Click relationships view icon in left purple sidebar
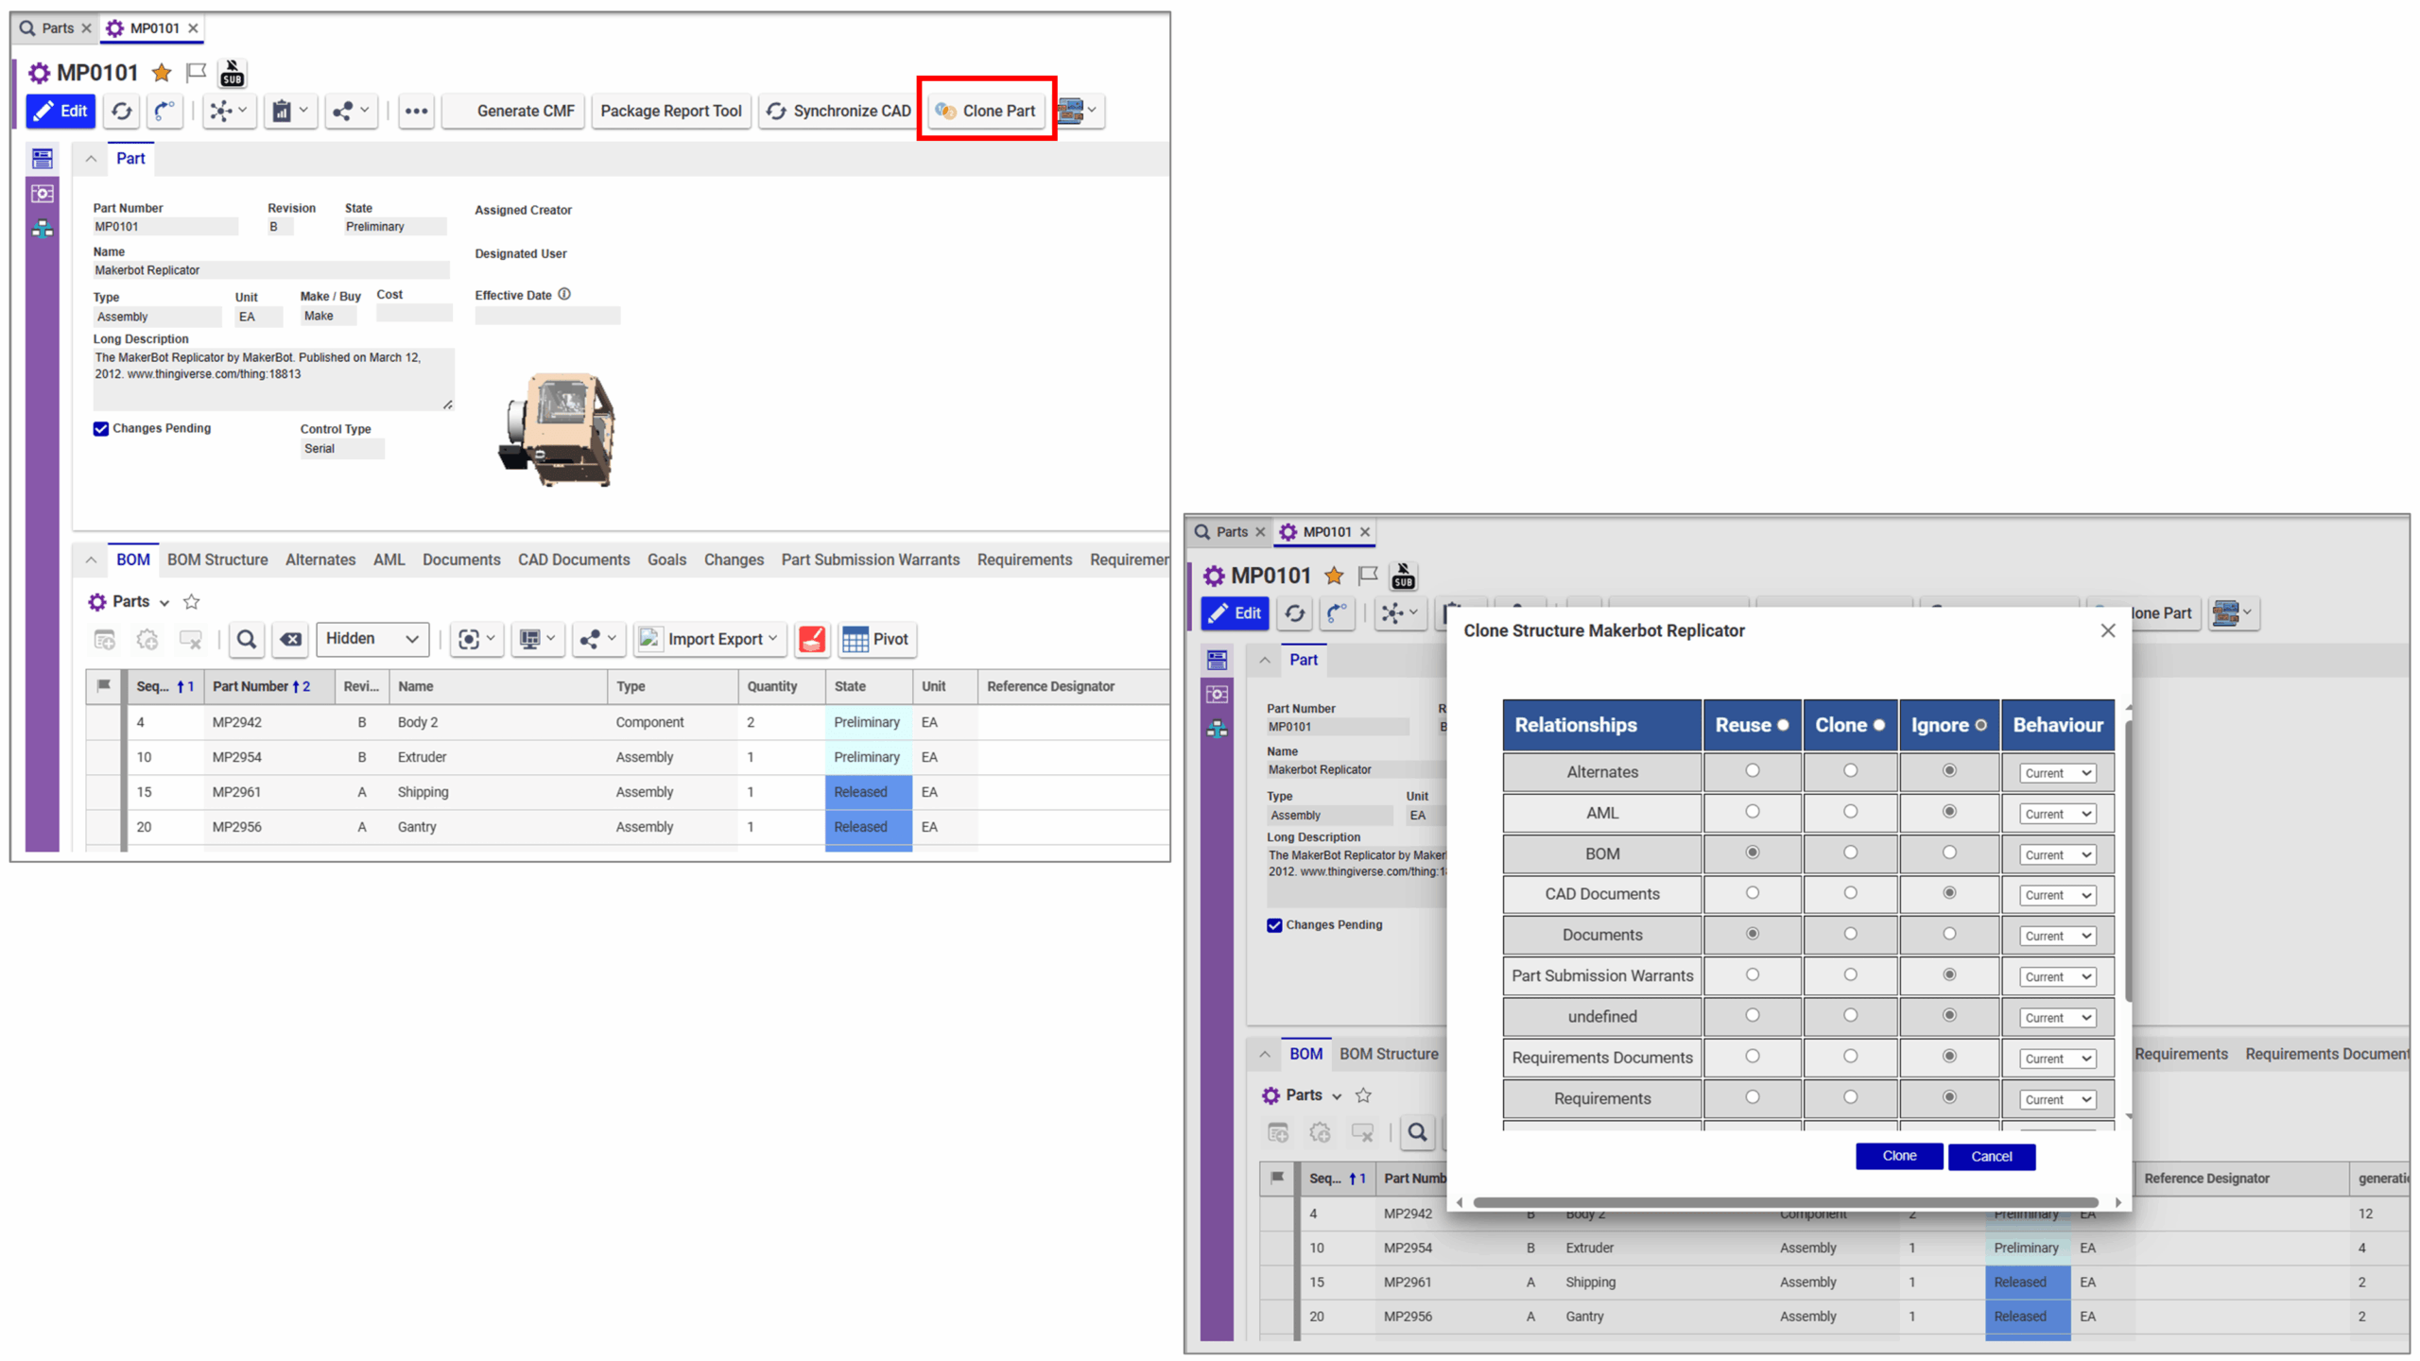 tap(43, 194)
